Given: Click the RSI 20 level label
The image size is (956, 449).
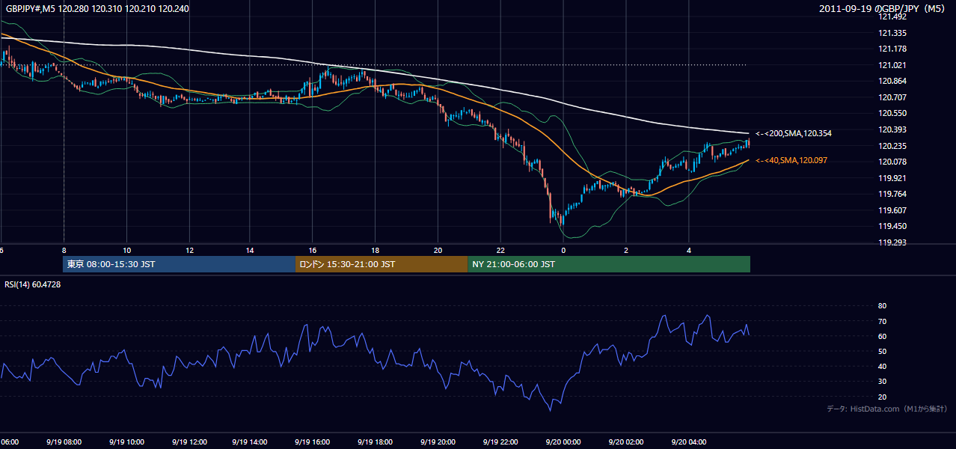Looking at the screenshot, I should pos(882,397).
